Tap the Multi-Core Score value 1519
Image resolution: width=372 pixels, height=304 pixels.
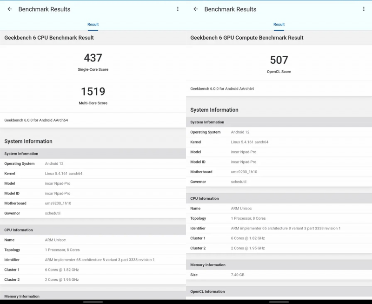[x=93, y=91]
